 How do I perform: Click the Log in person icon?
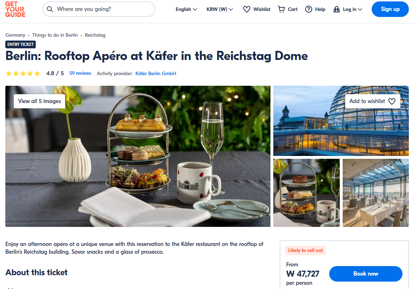click(336, 9)
